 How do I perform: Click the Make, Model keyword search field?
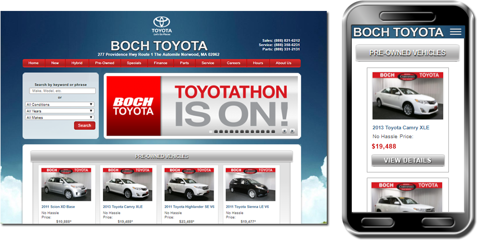tap(62, 91)
